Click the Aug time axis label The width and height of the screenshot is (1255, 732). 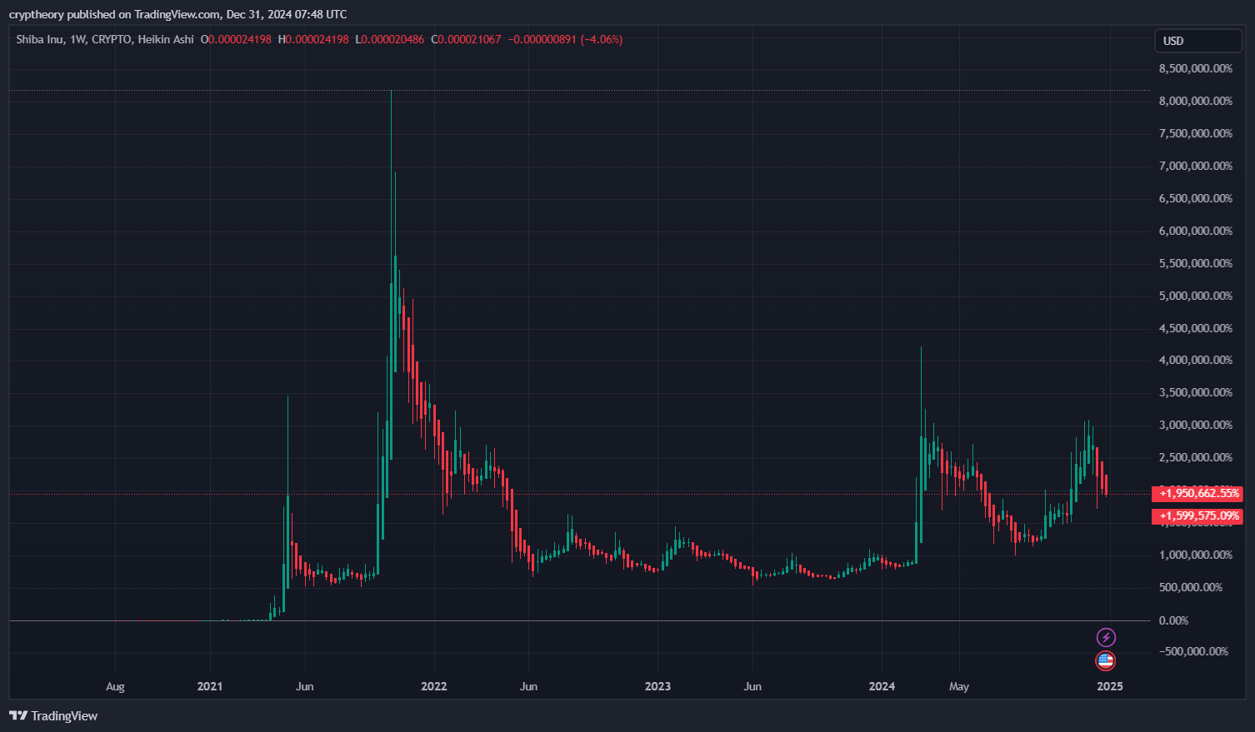click(115, 687)
